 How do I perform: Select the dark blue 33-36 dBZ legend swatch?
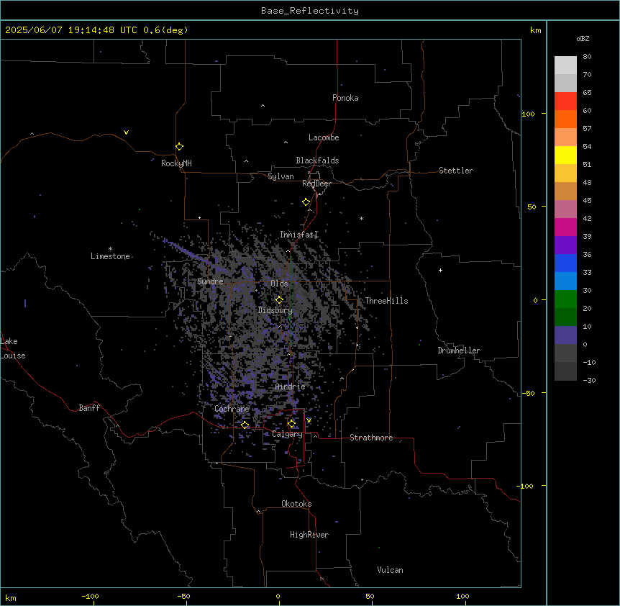[x=565, y=263]
